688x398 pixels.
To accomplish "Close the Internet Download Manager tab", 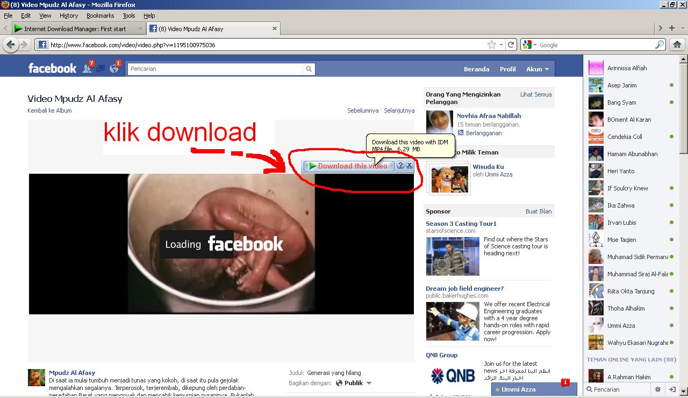I will [140, 28].
